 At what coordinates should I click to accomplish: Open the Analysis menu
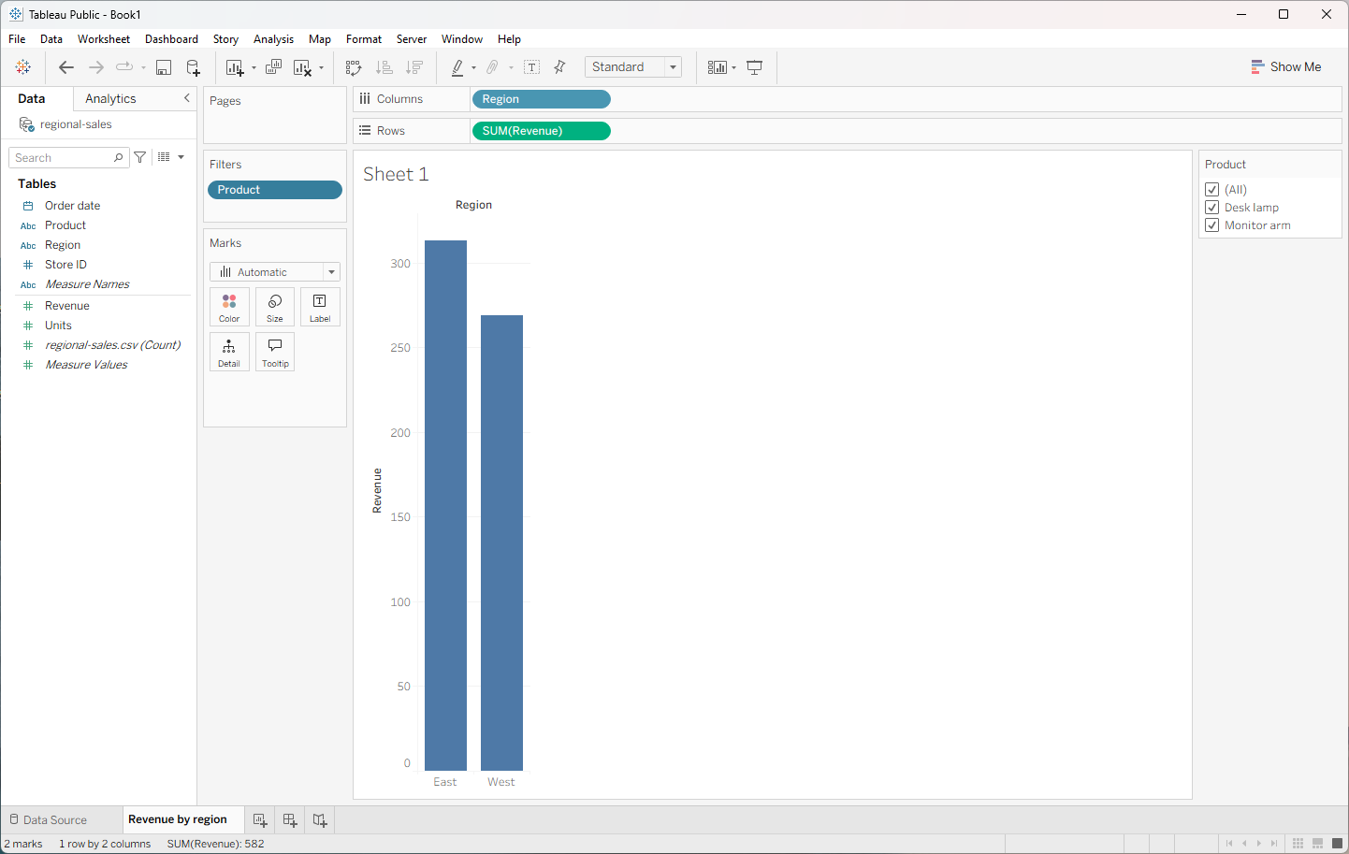click(x=273, y=39)
